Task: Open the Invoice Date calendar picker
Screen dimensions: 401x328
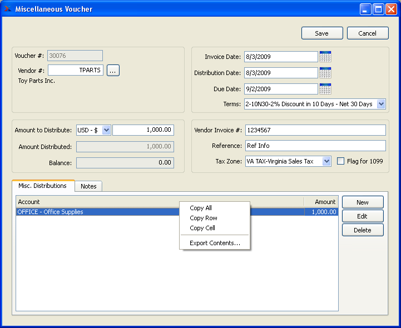Action: point(325,57)
